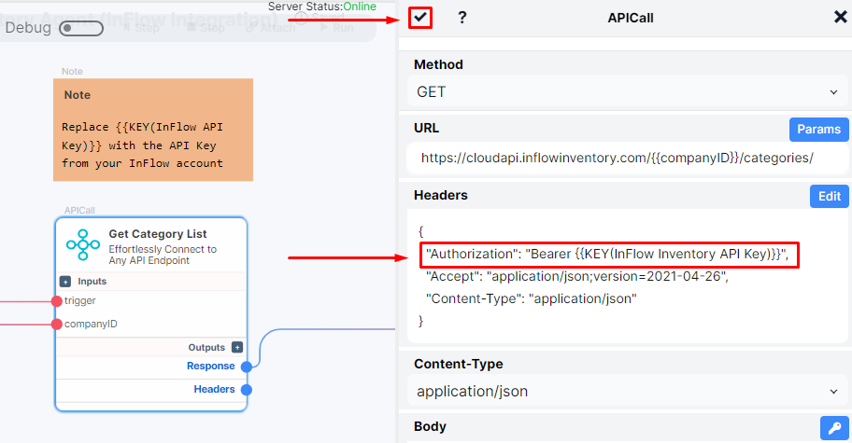The width and height of the screenshot is (852, 443).
Task: Click into the URL input field
Action: click(627, 158)
